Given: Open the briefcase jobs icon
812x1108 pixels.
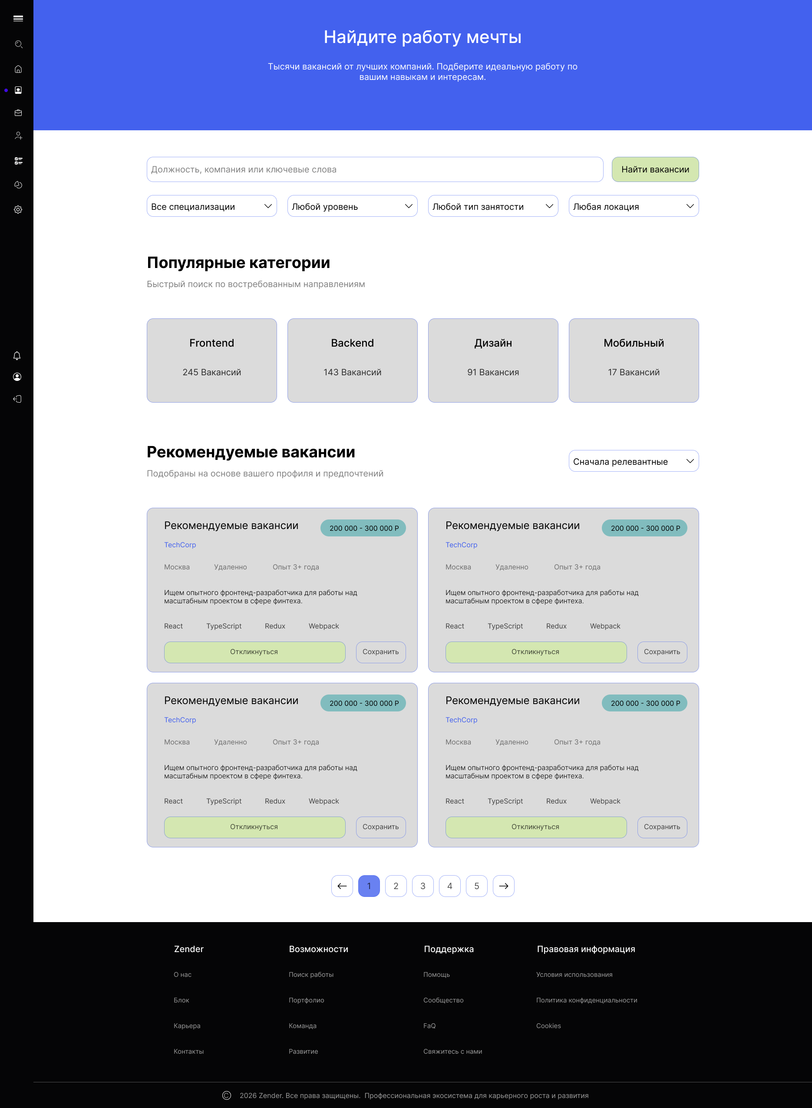Looking at the screenshot, I should tap(18, 113).
